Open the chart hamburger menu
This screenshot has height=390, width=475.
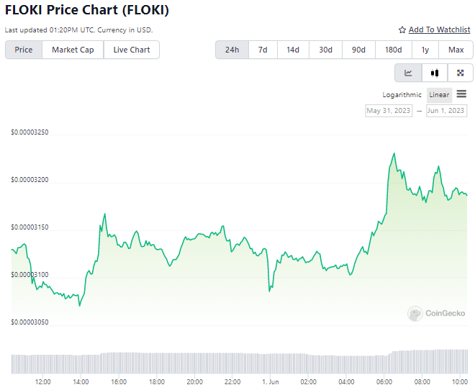(x=461, y=94)
